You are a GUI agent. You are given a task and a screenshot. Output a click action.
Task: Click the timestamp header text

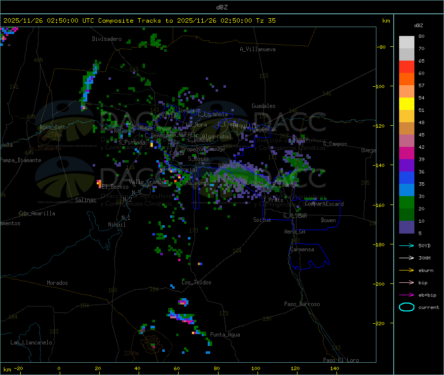click(x=139, y=21)
